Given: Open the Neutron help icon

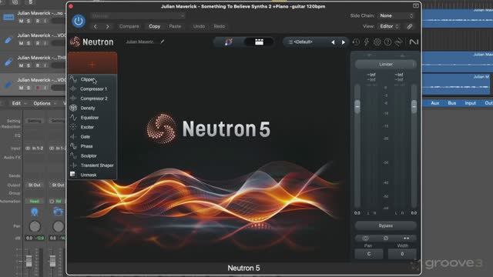Looking at the screenshot, I should pyautogui.click(x=387, y=42).
